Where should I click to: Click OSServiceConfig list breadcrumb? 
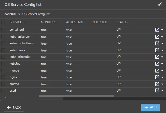(x=36, y=14)
